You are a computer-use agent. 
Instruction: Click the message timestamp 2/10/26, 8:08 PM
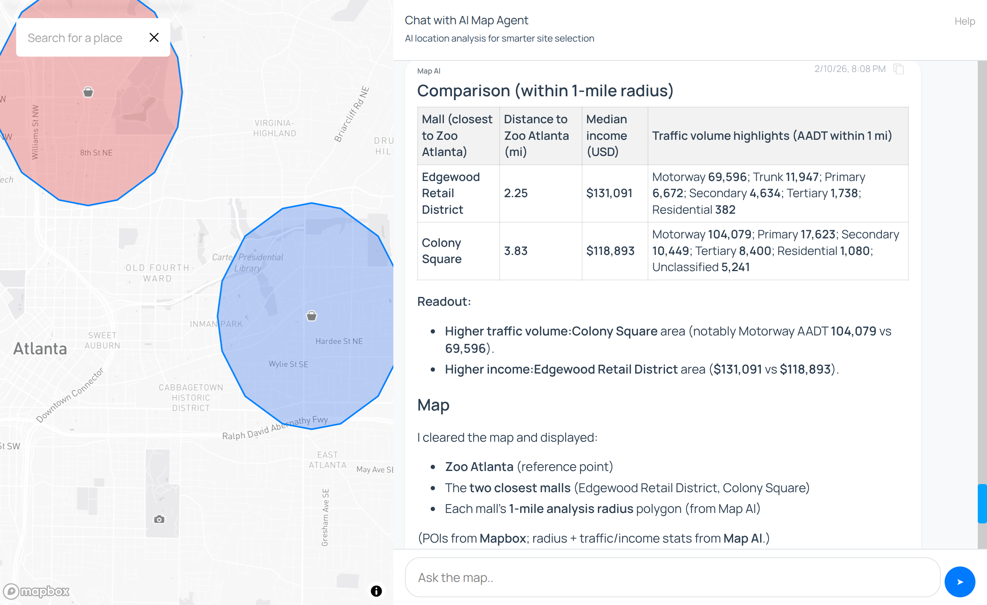point(849,69)
